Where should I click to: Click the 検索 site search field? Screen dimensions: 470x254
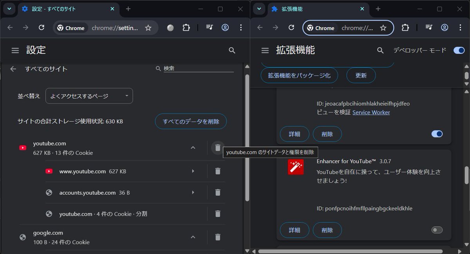[198, 68]
